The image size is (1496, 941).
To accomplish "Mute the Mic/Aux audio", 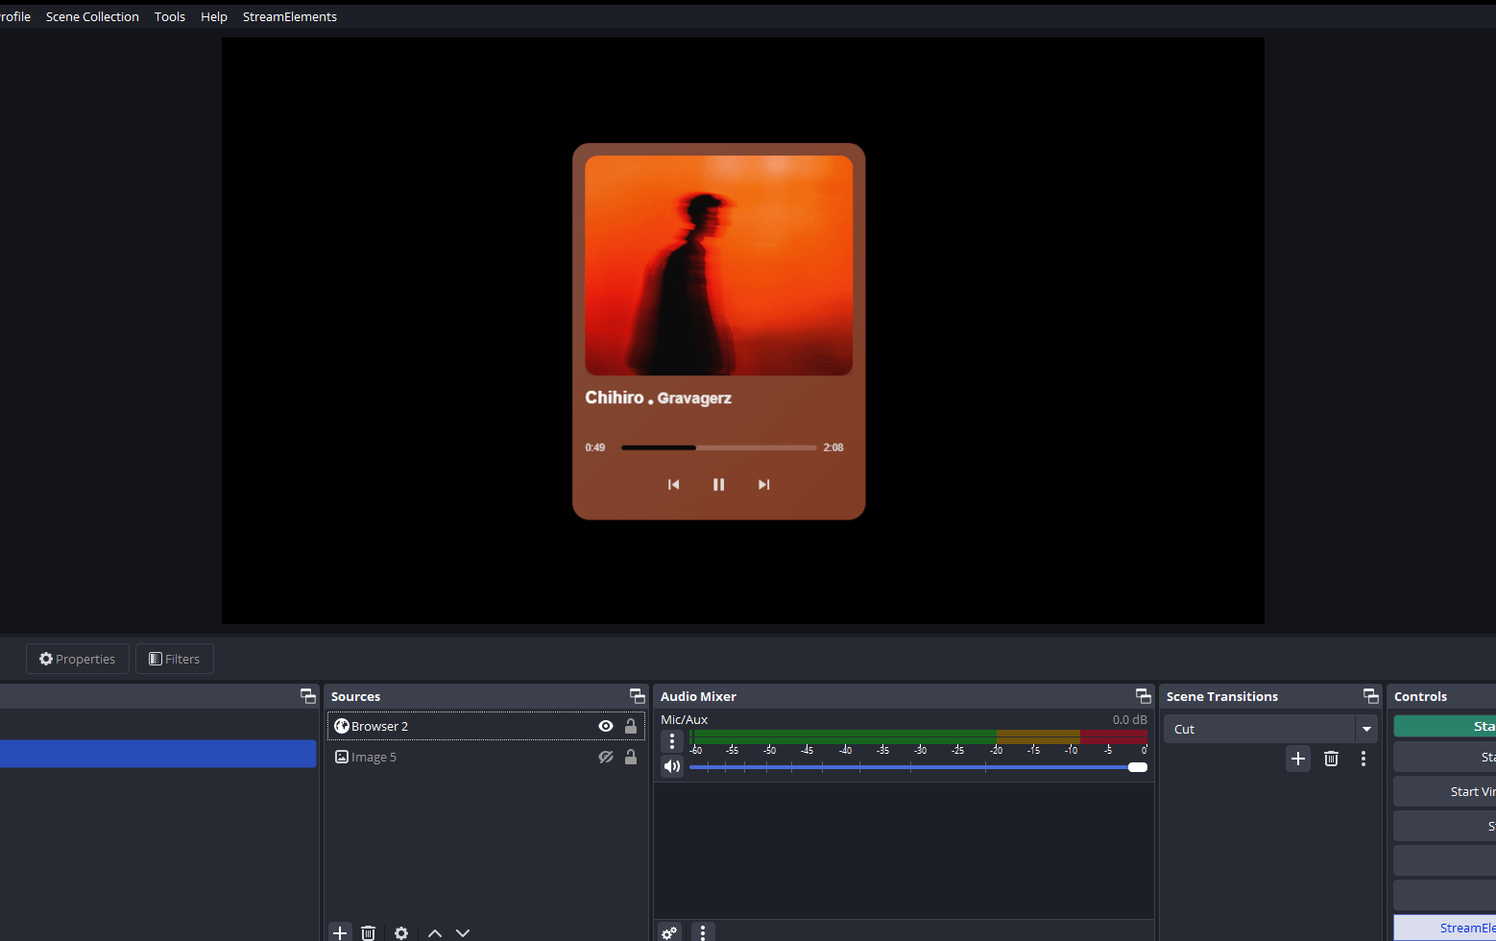I will click(672, 766).
